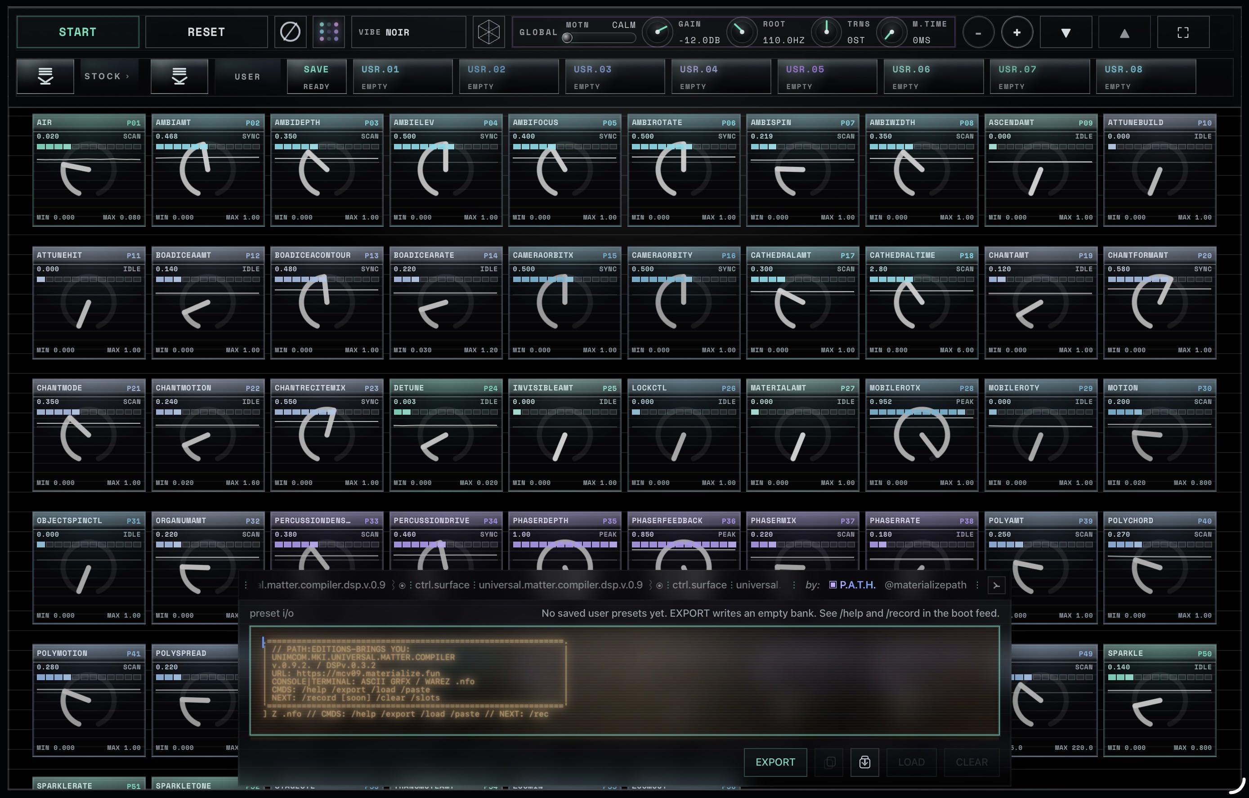
Task: Click the global ROOT knob
Action: [742, 31]
